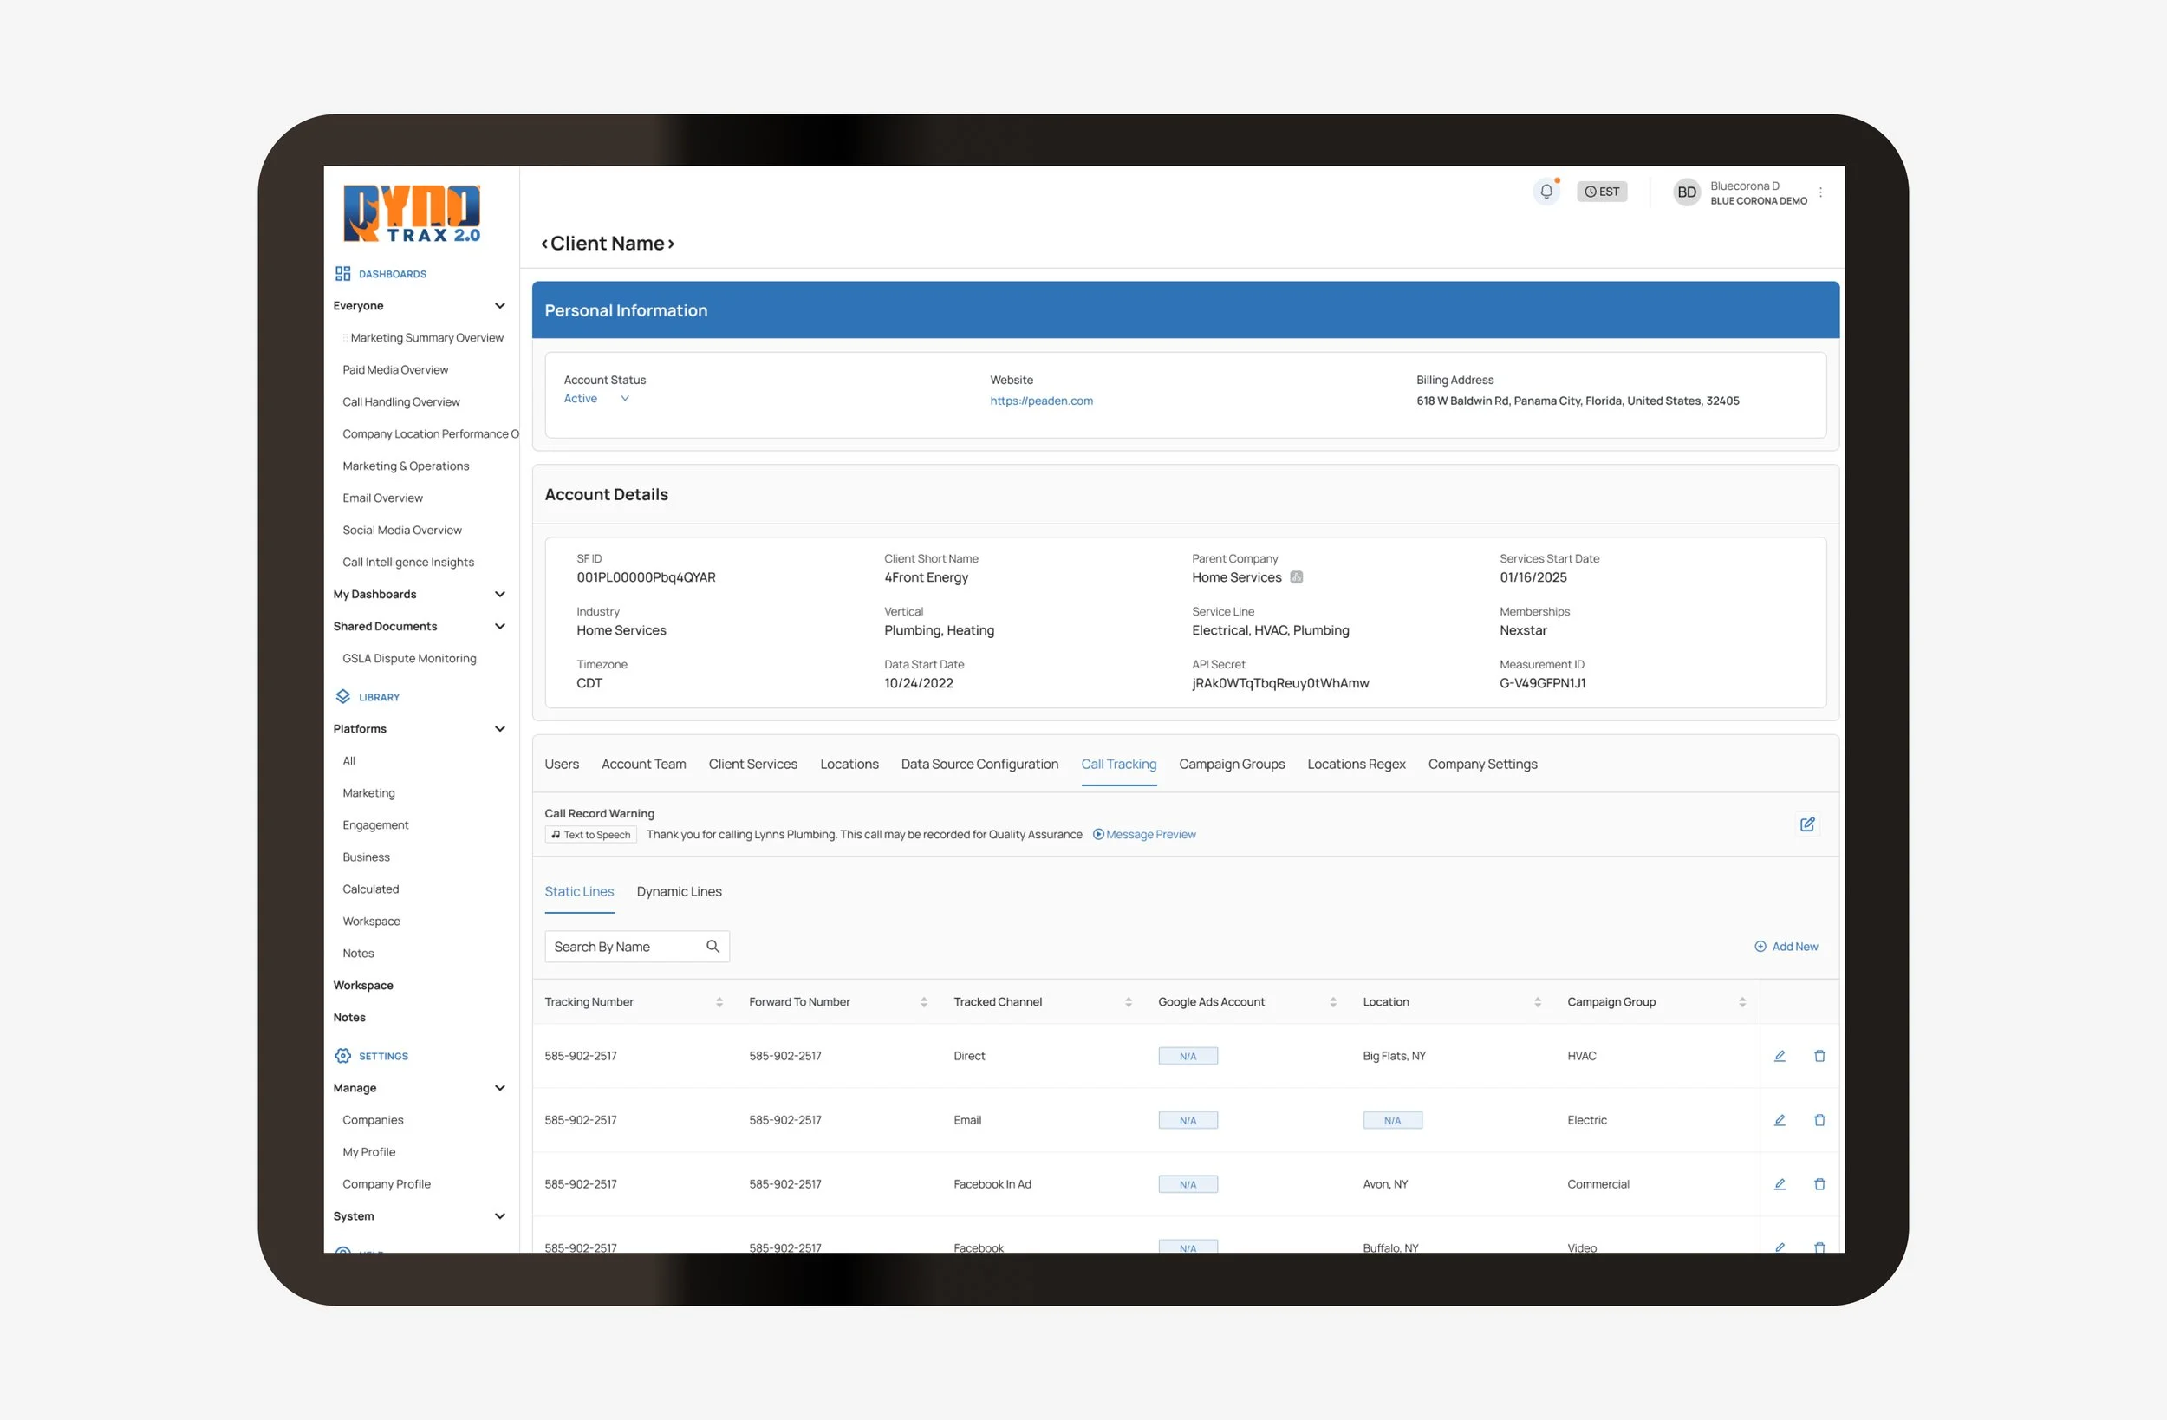Click Add New tracking line
The image size is (2167, 1420).
1786,947
